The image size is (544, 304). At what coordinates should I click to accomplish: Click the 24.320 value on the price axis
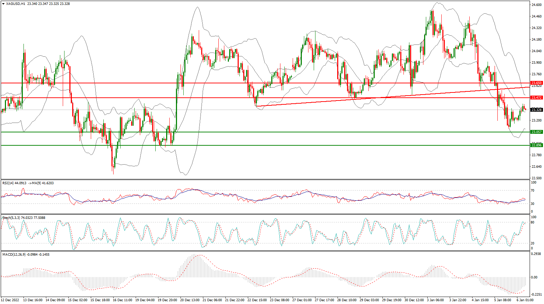point(537,28)
